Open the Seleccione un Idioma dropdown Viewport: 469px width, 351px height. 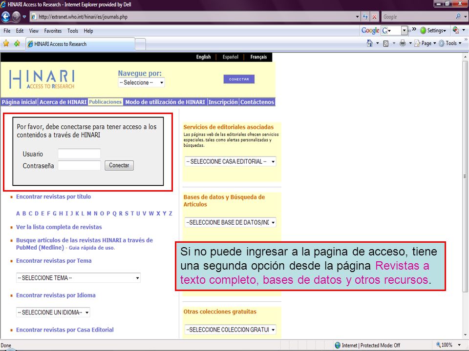click(x=53, y=312)
